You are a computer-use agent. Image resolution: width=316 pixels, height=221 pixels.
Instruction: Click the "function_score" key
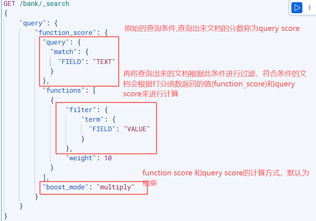65,33
